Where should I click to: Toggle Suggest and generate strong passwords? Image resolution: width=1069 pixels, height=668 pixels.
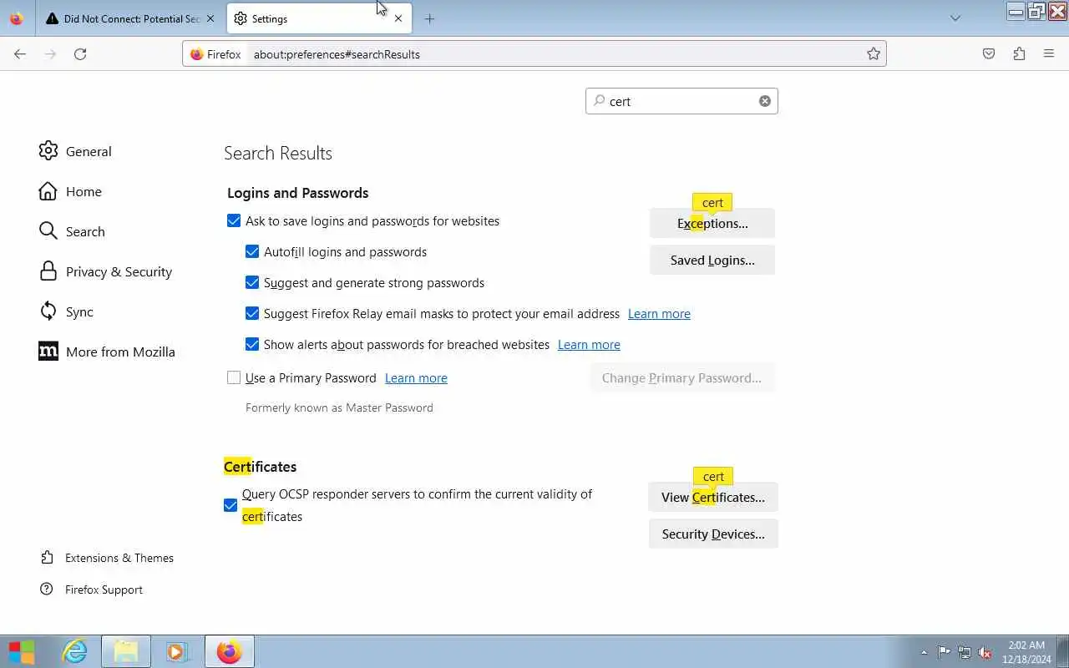click(x=252, y=283)
